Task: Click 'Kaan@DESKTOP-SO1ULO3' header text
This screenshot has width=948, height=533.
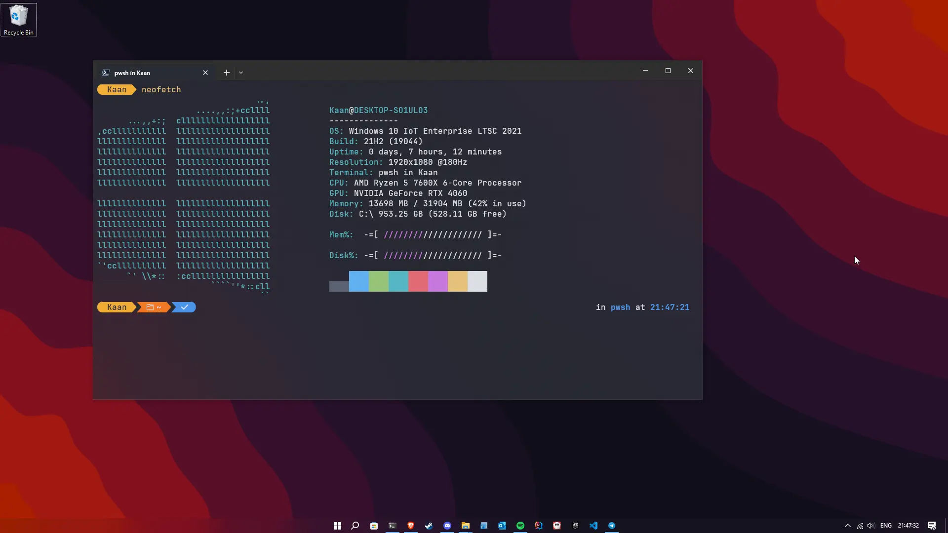Action: point(379,111)
